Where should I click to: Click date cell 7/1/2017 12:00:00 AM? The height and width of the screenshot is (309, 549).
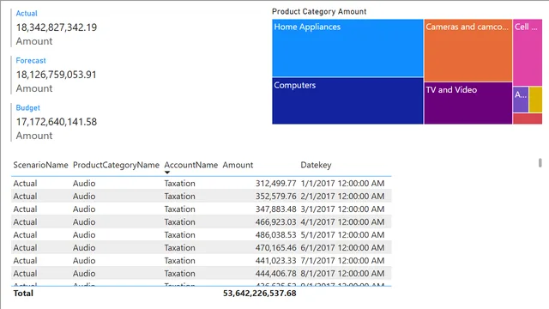342,261
